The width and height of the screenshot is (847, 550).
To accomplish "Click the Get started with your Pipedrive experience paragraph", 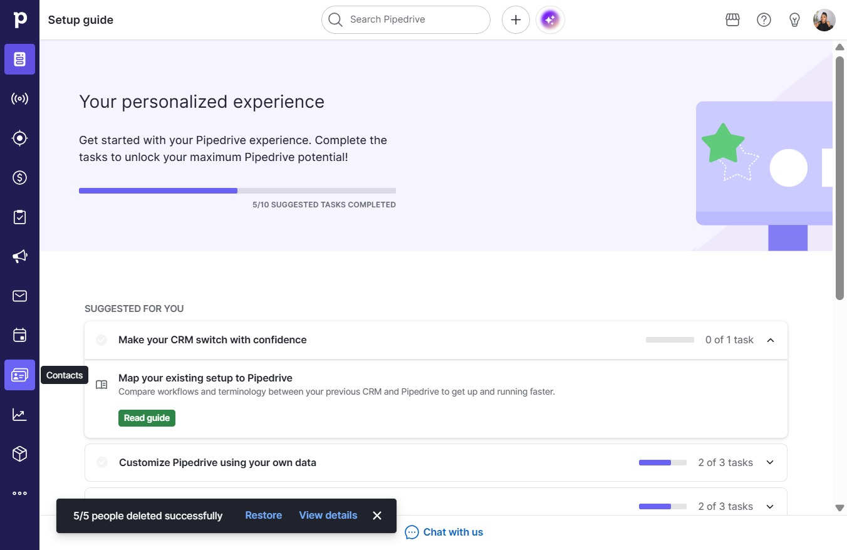I will pyautogui.click(x=233, y=148).
